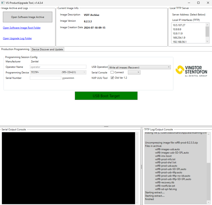Maximize the VS-ProductUpgrade Tool window
Image resolution: width=212 pixels, height=205 pixels.
point(198,3)
